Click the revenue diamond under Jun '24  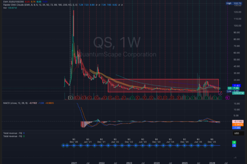[x=170, y=146]
